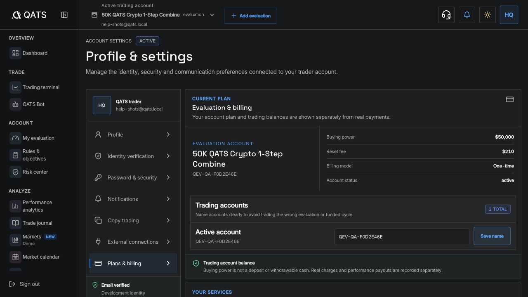Screen dimensions: 528x297
Task: Open Identity verification section
Action: pos(133,156)
